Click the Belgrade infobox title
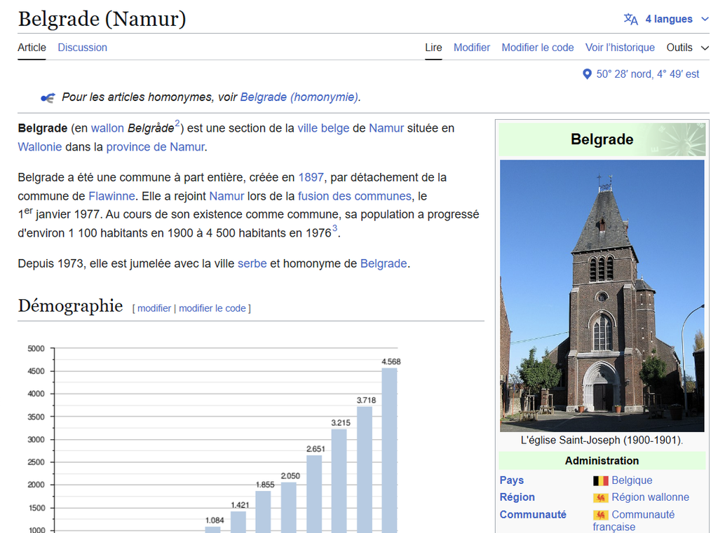 pos(602,139)
